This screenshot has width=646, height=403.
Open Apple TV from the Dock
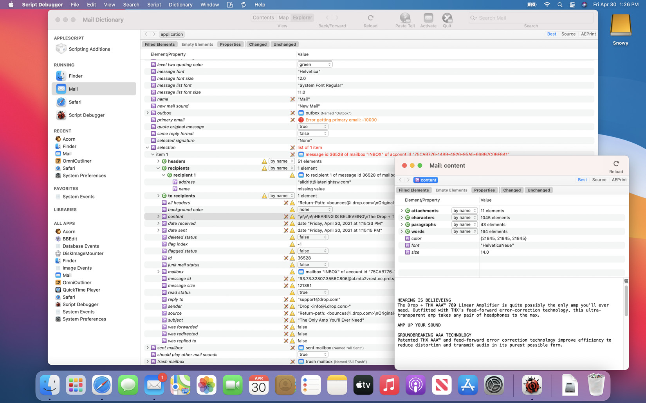pyautogui.click(x=363, y=385)
